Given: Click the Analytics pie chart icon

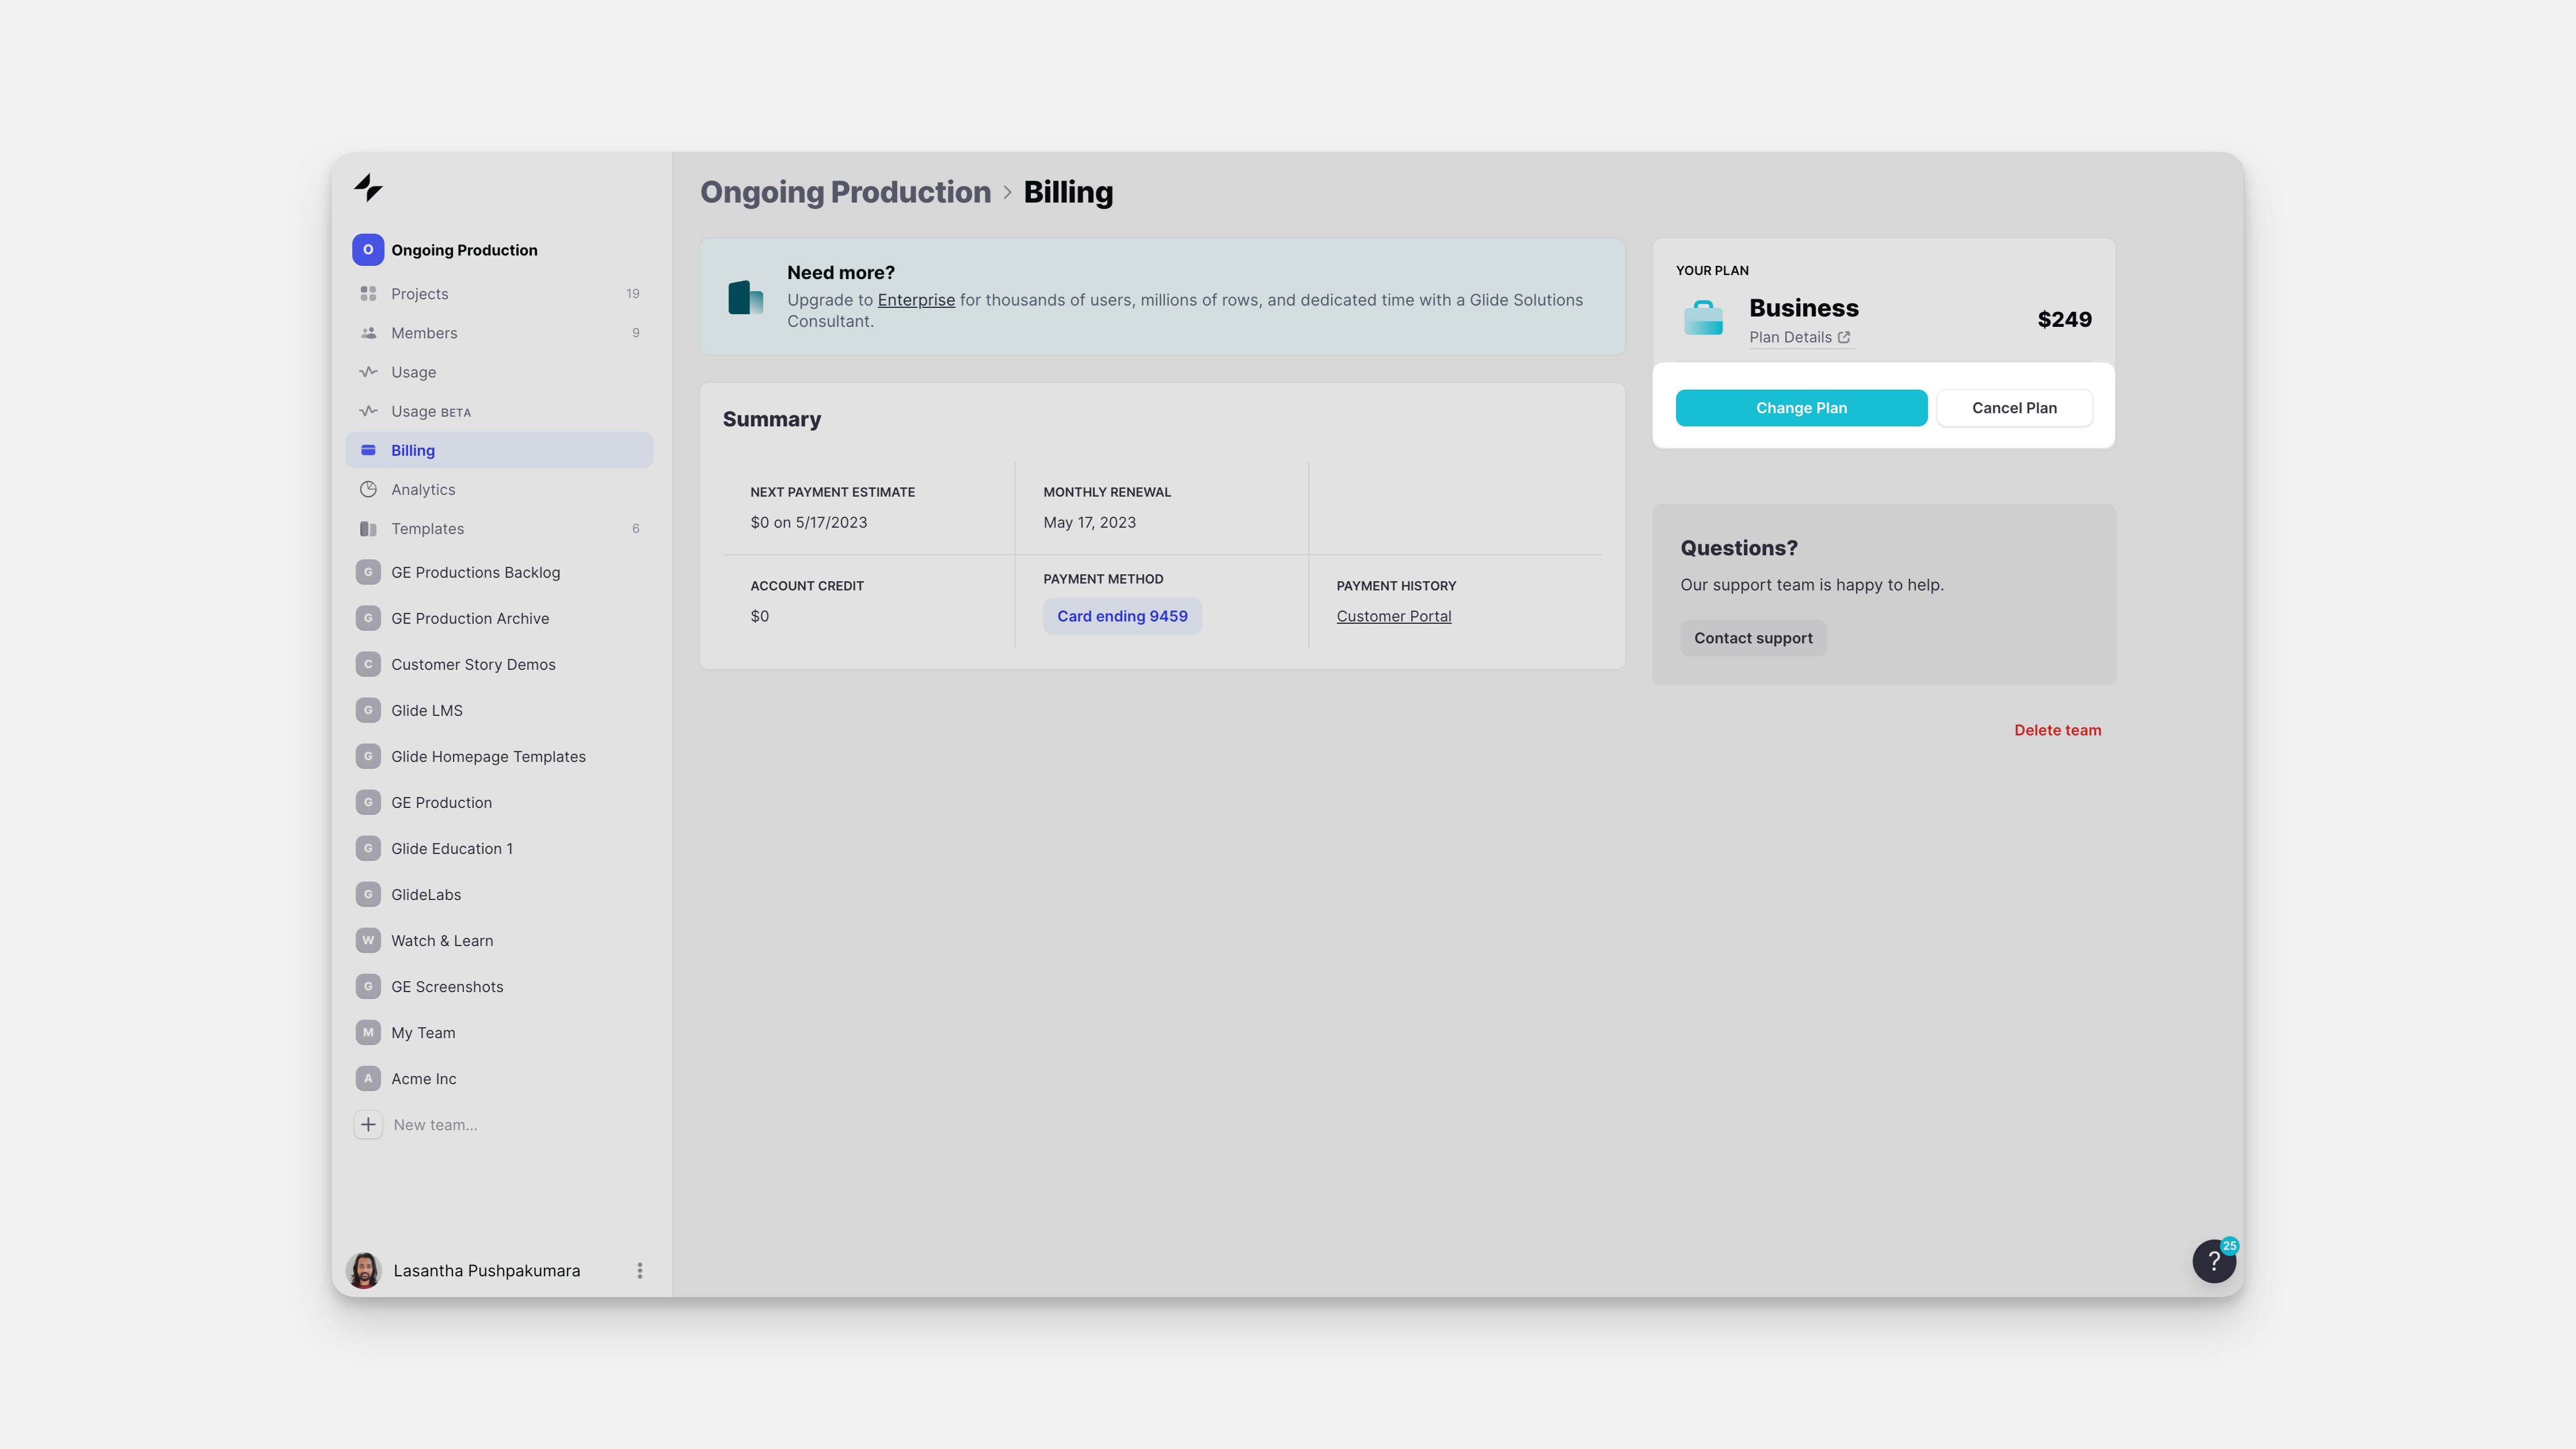Looking at the screenshot, I should click(x=368, y=490).
